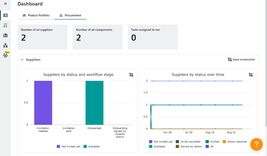The height and width of the screenshot is (156, 267).
Task: Capture the status over time chart
Action: (251, 75)
